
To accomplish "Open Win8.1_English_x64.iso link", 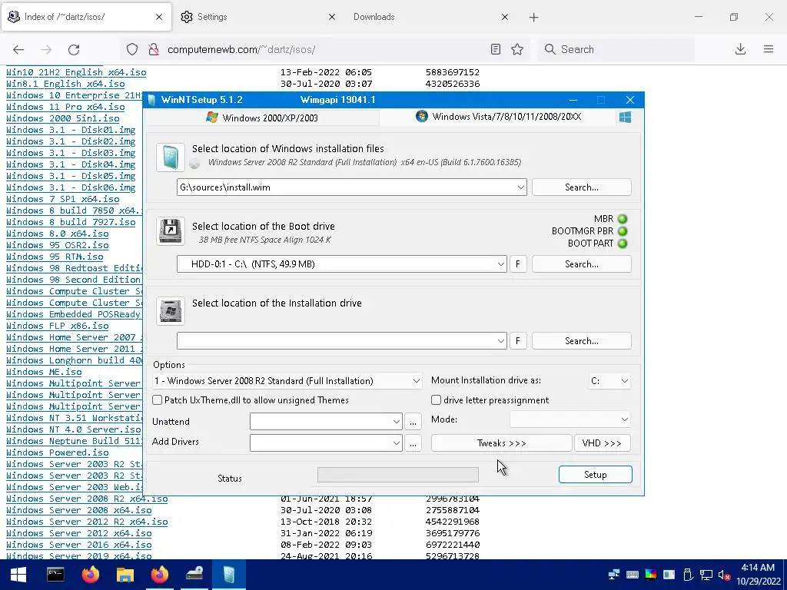I will point(65,84).
